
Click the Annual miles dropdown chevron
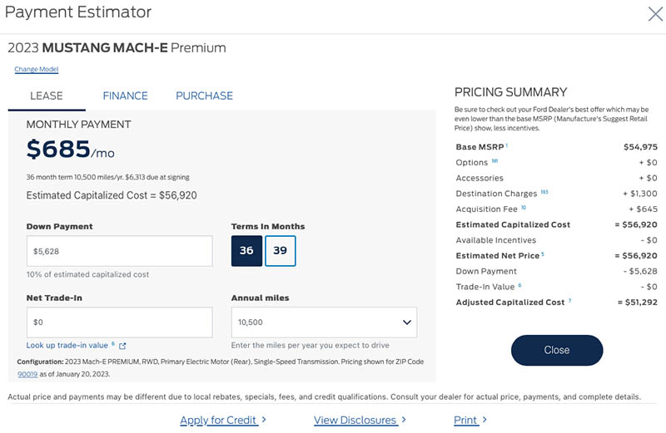(x=407, y=322)
